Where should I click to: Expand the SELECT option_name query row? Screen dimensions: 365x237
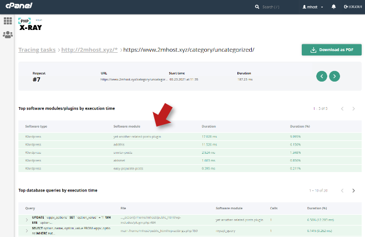pyautogui.click(x=26, y=231)
